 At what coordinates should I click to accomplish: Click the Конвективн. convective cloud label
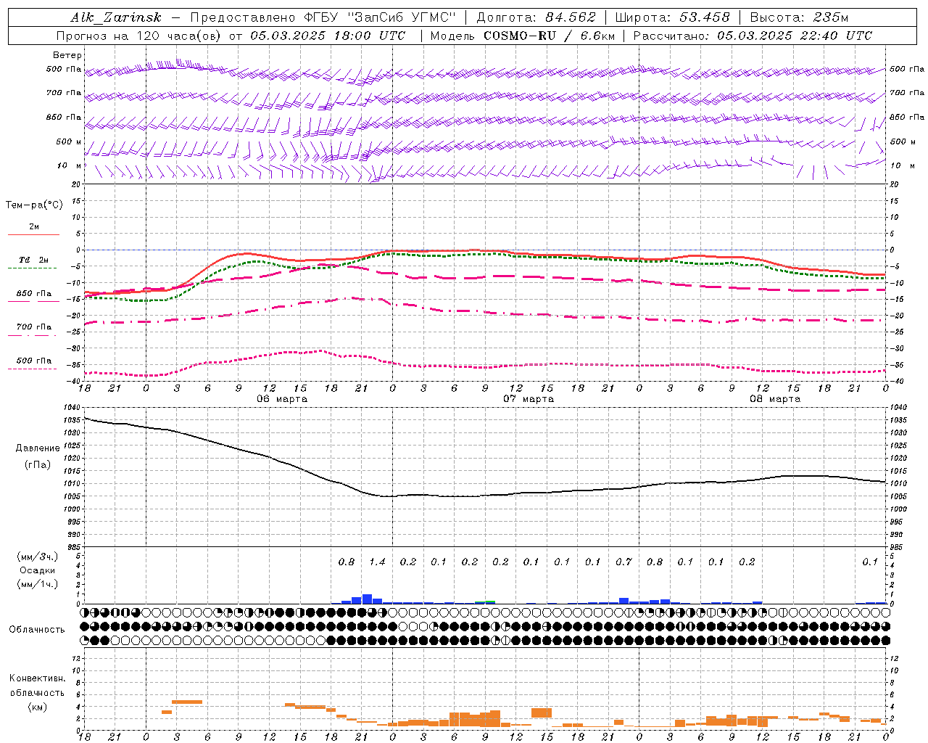(37, 678)
